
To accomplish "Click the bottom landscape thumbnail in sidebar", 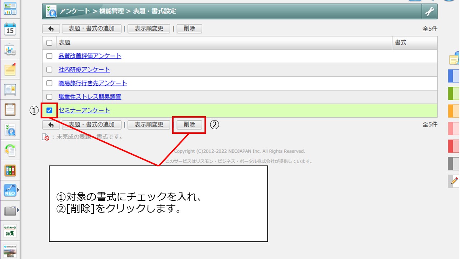I will (10, 251).
